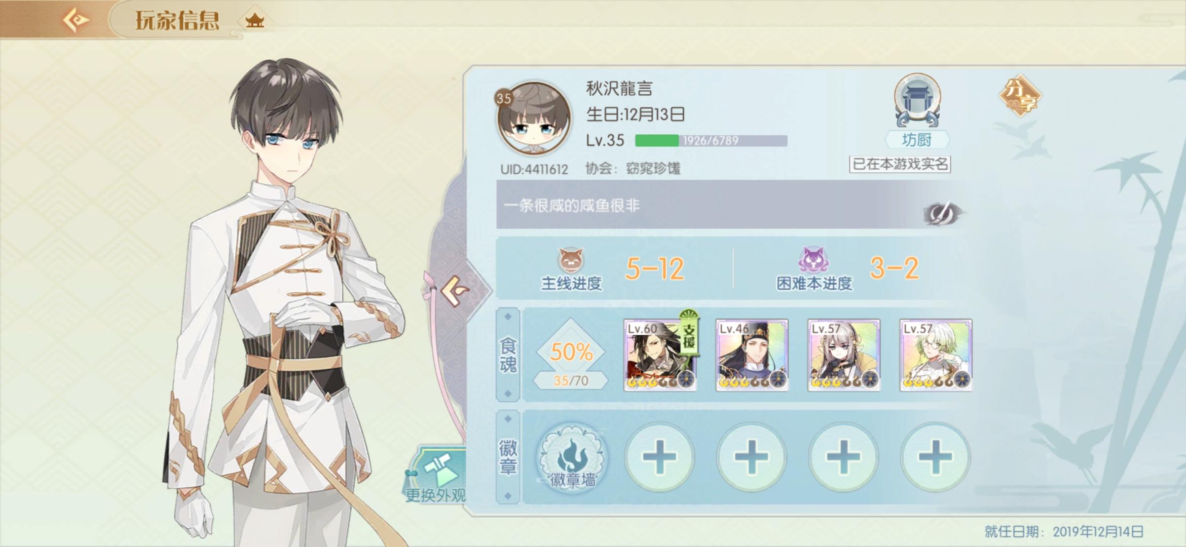The height and width of the screenshot is (547, 1186).
Task: Tap the brown cat main-story icon
Action: (571, 260)
